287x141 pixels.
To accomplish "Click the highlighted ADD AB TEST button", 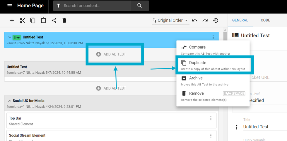I will [115, 54].
